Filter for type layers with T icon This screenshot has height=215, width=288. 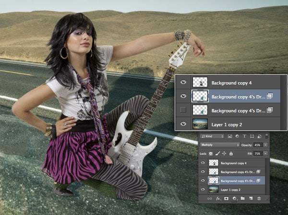click(244, 137)
